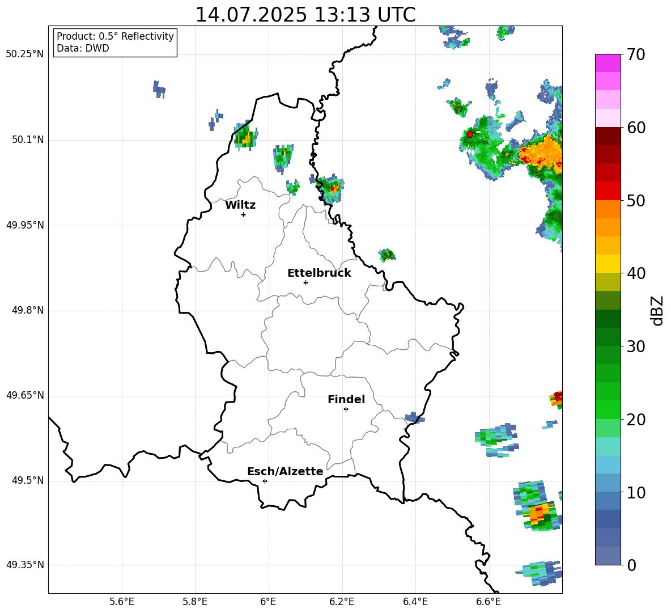
Task: Click the colorbar 0 tick label
Action: (632, 565)
